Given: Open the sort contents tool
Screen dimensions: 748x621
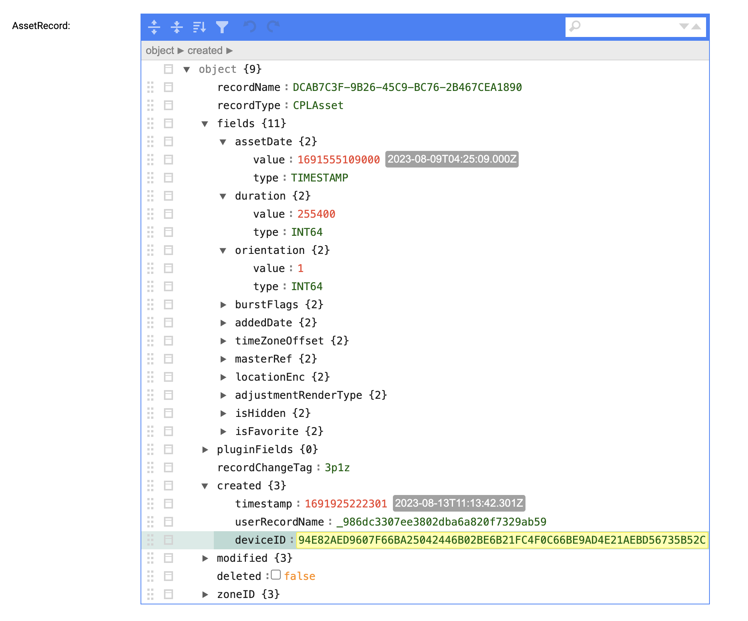Looking at the screenshot, I should click(x=199, y=27).
